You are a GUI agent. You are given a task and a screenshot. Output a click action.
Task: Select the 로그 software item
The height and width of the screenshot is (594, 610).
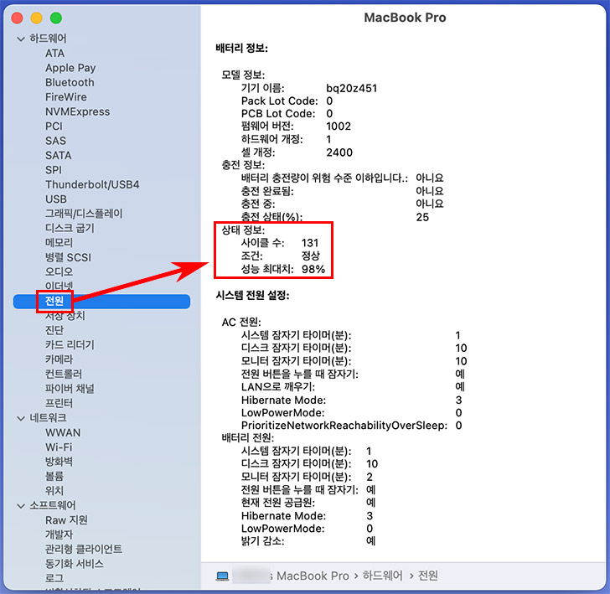pyautogui.click(x=54, y=578)
